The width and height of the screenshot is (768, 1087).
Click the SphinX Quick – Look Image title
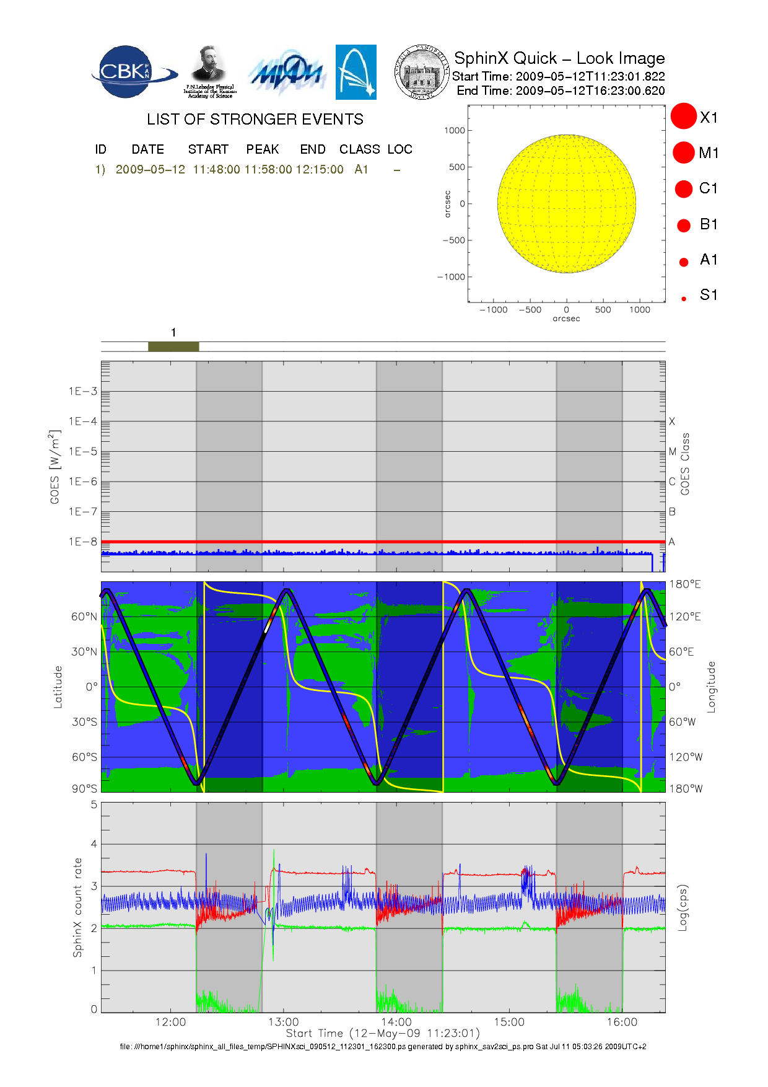tap(559, 58)
